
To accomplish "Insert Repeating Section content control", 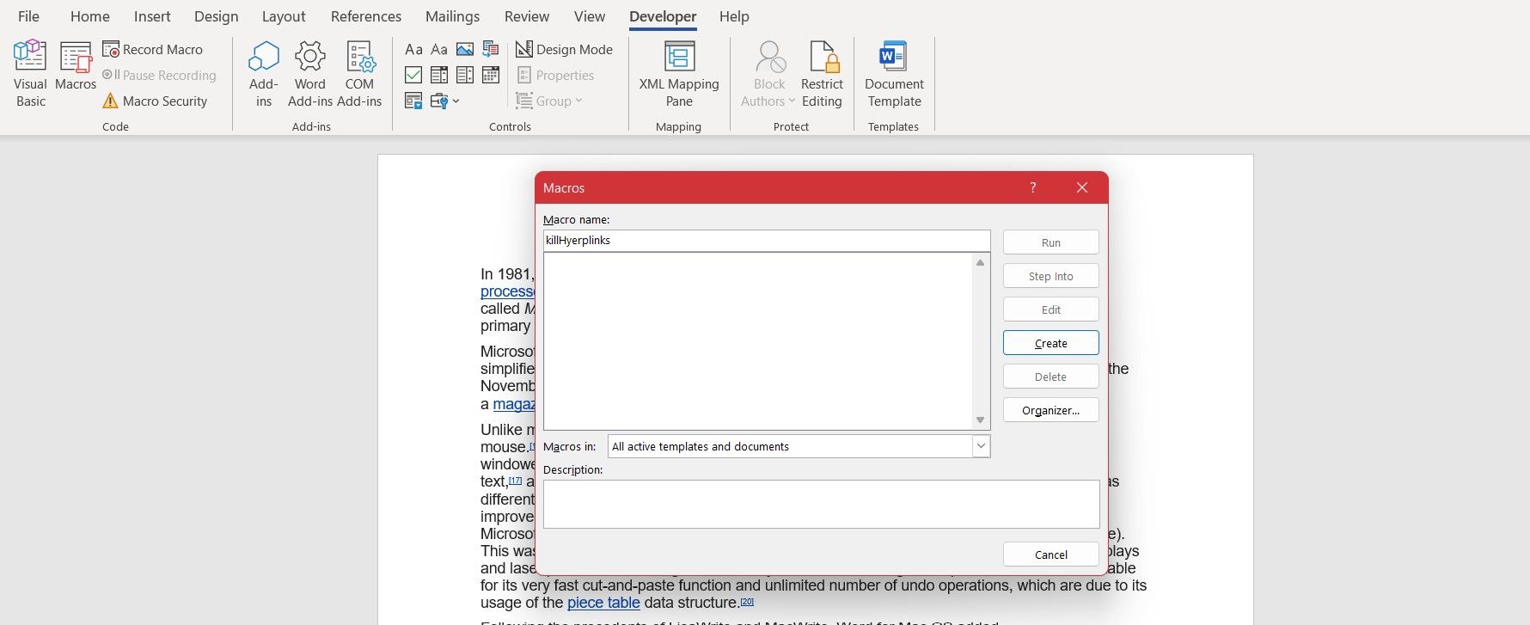I will (413, 101).
